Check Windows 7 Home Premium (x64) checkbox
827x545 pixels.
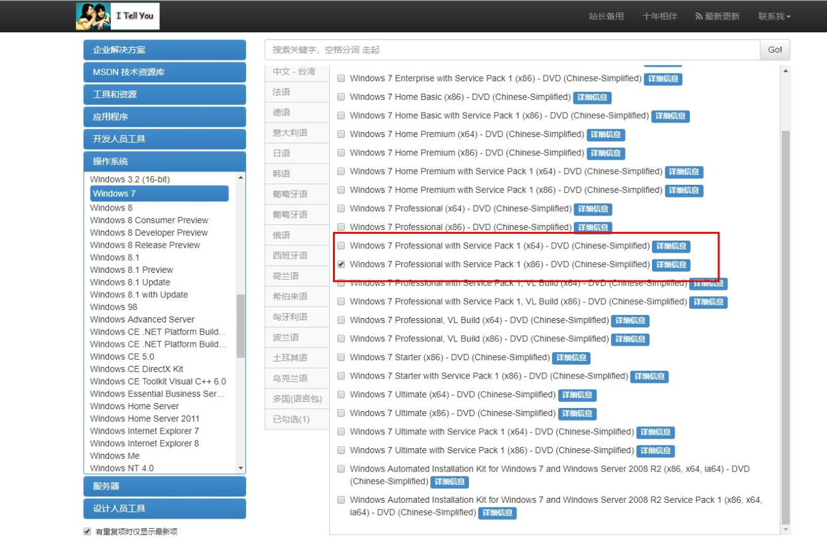point(341,135)
